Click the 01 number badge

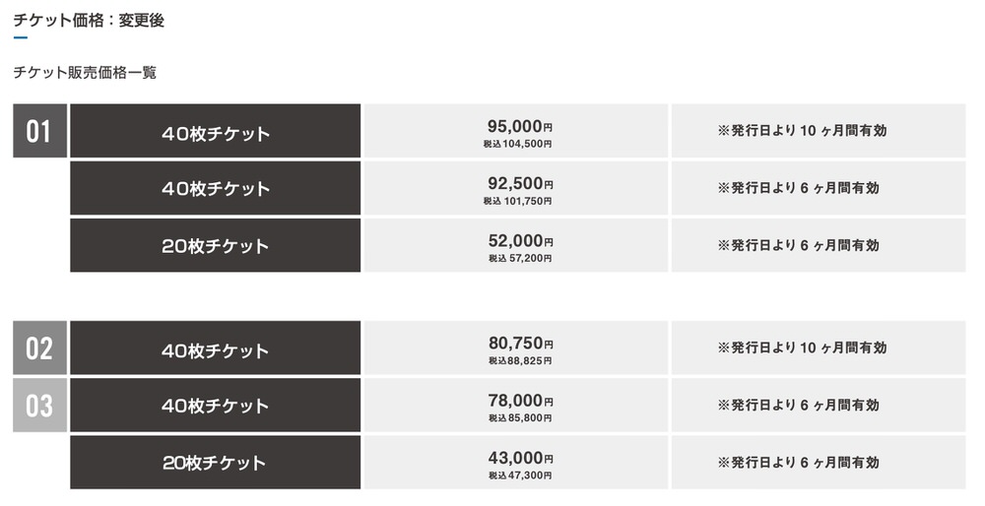pos(39,131)
